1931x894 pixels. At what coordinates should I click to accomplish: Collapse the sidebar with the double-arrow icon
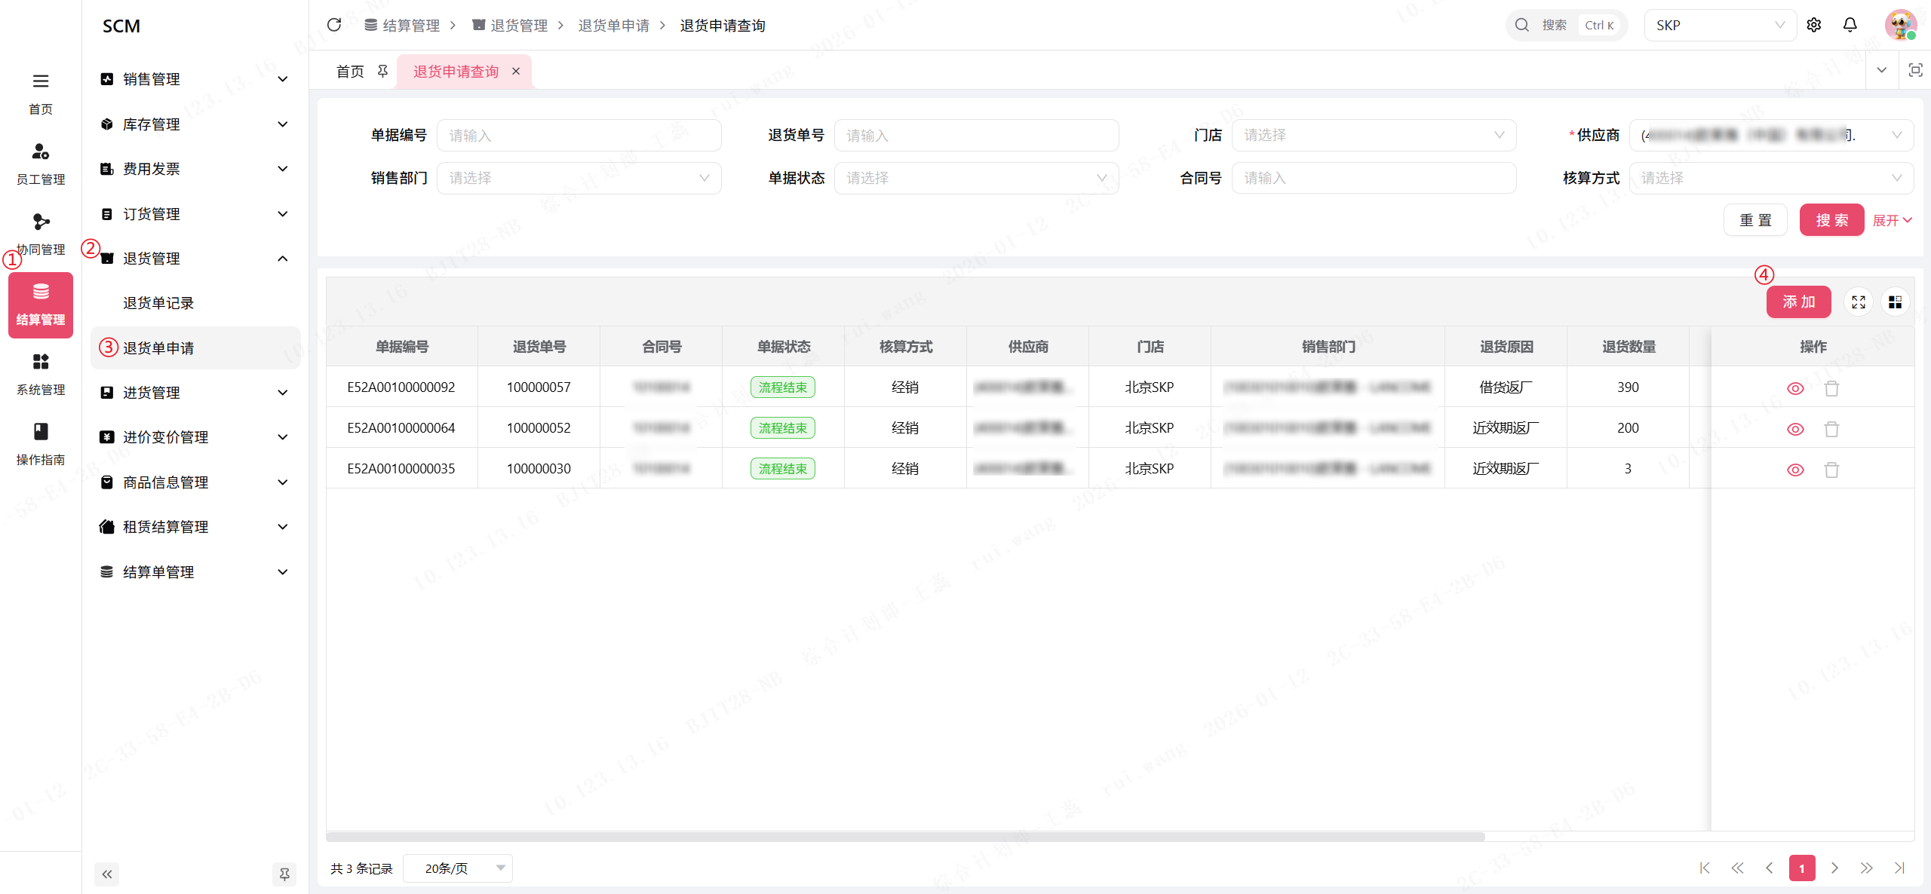107,874
